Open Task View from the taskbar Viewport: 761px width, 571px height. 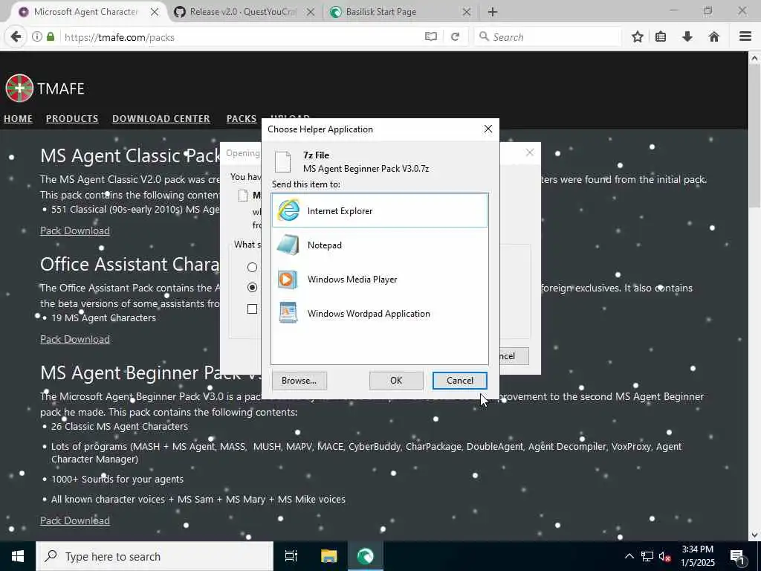(x=291, y=556)
